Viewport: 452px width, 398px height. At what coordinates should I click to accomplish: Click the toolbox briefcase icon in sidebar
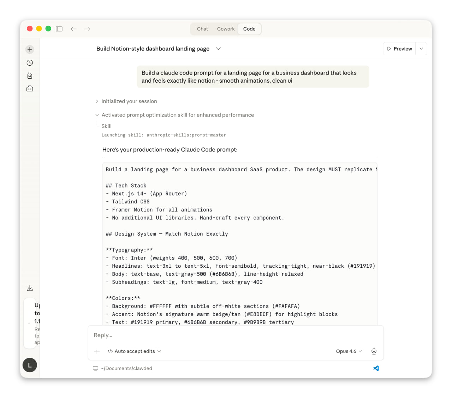pos(30,89)
